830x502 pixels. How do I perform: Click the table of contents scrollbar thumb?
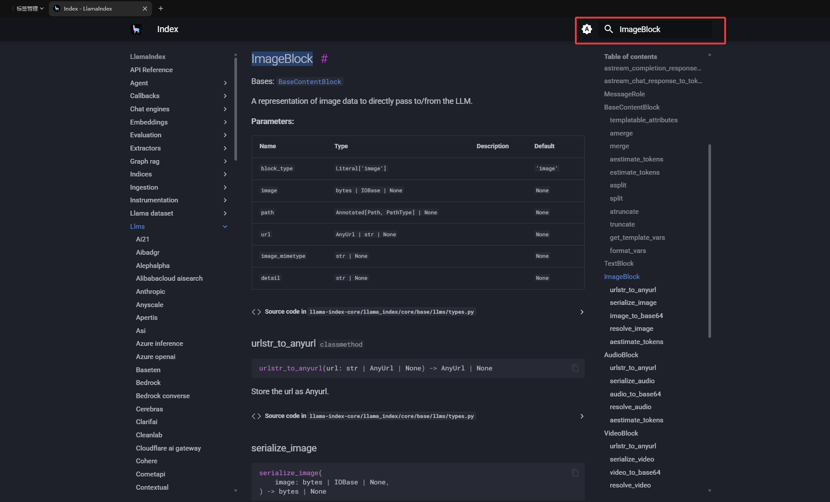709,241
